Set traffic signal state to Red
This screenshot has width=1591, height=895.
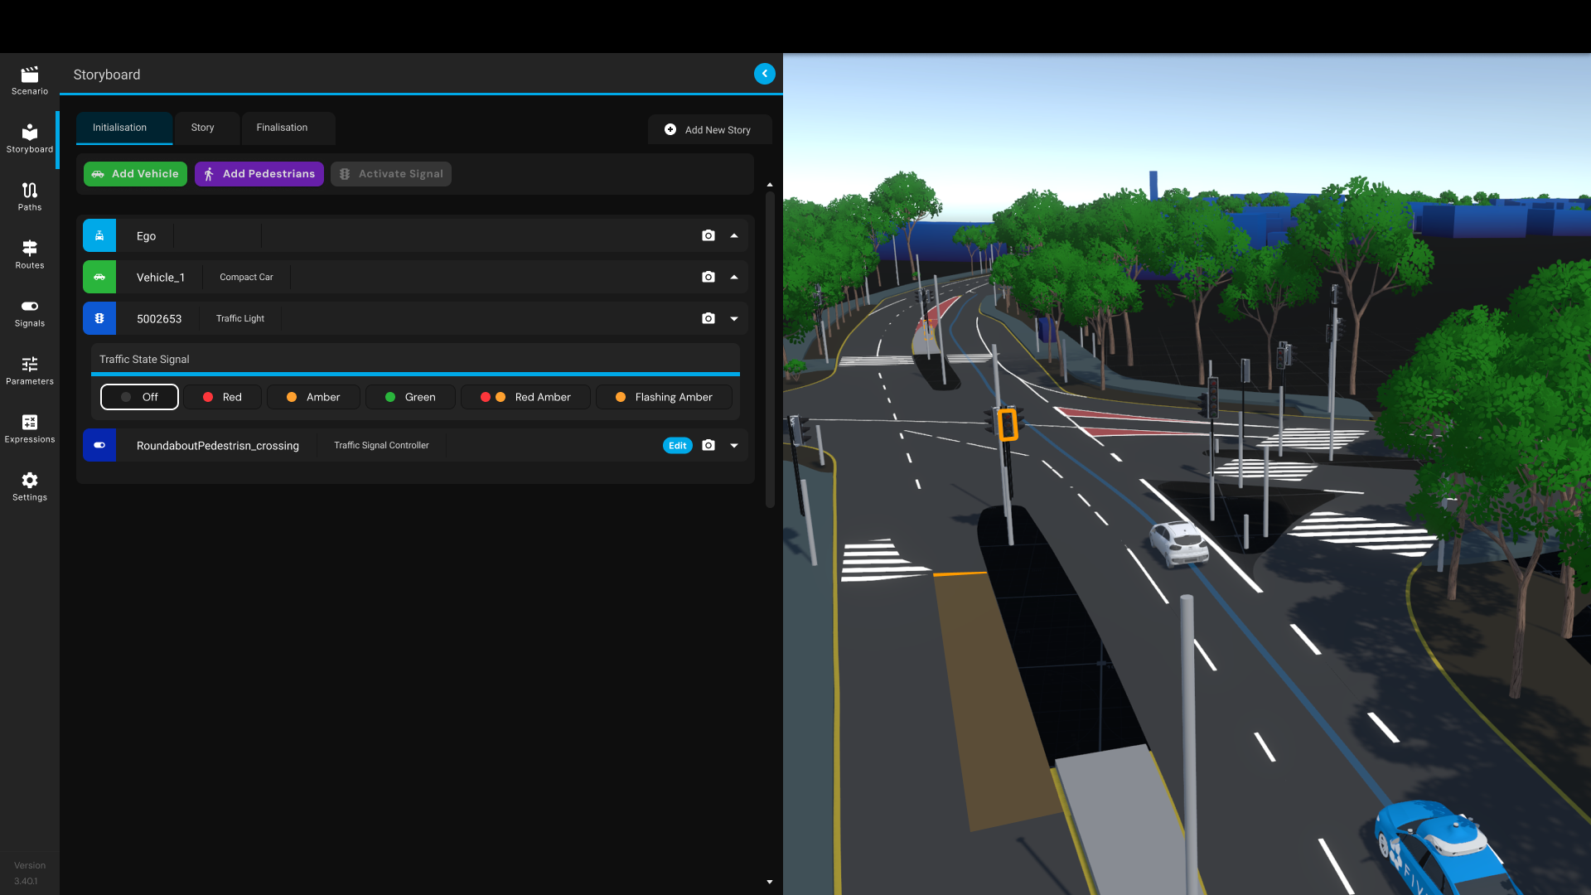click(222, 397)
